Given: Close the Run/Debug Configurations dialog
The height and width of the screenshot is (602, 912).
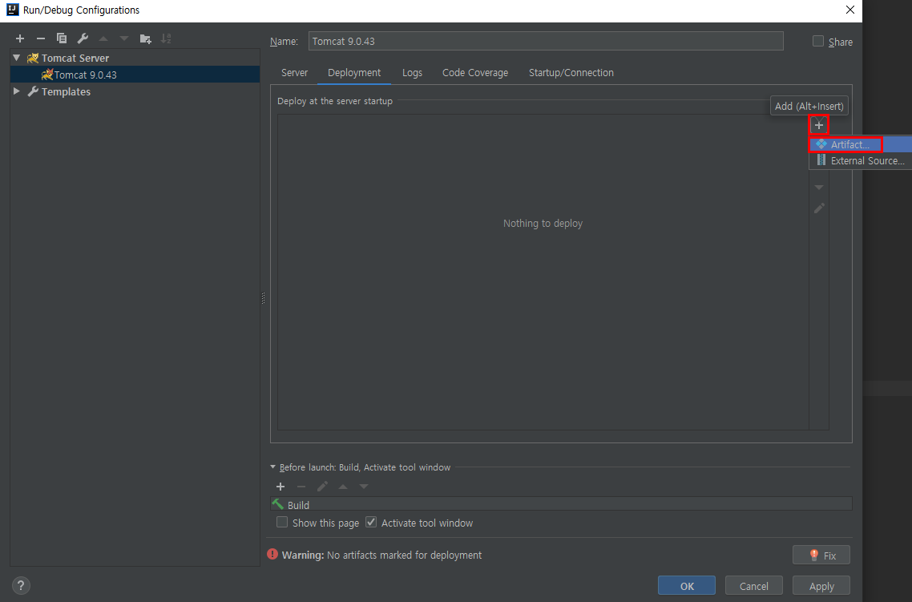Looking at the screenshot, I should tap(849, 10).
